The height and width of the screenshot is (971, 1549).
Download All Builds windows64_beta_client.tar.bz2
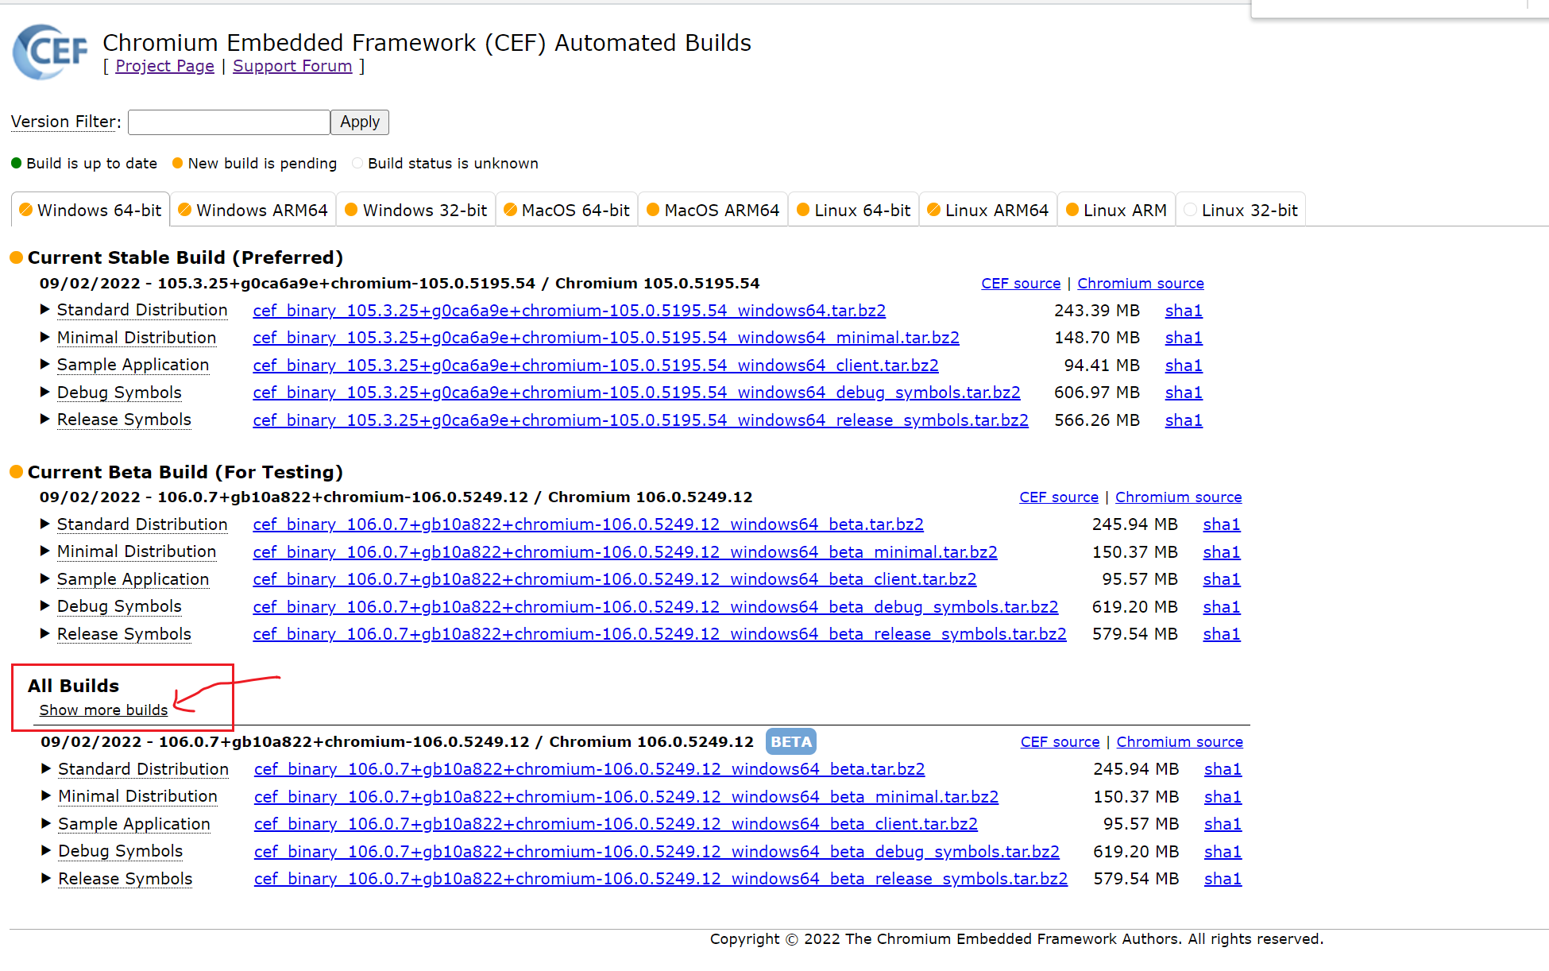click(616, 824)
